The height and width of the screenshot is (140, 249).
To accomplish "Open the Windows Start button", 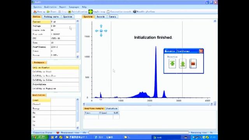I will [x=40, y=137].
